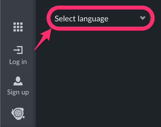The width and height of the screenshot is (161, 127).
Task: Open the language combo box
Action: pos(100,18)
